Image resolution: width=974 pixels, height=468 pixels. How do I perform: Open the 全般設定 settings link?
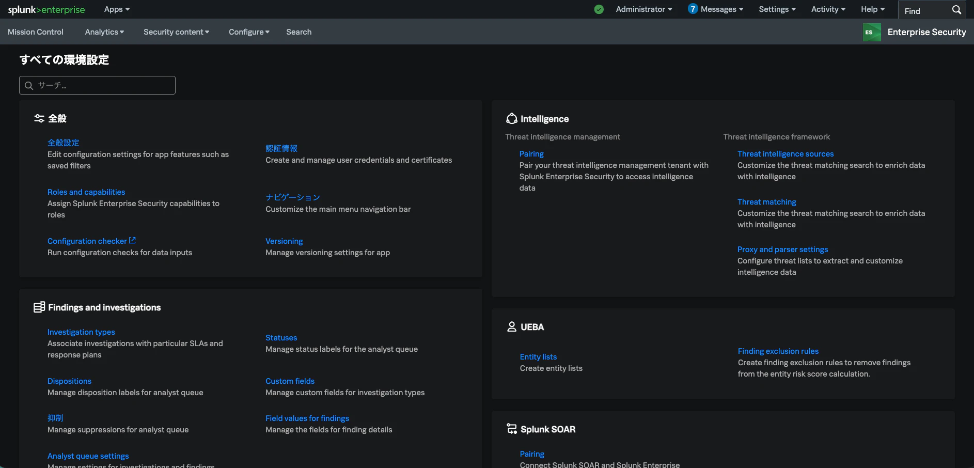click(64, 143)
